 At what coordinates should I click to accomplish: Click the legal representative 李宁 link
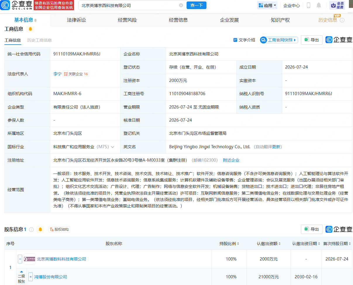(57, 74)
